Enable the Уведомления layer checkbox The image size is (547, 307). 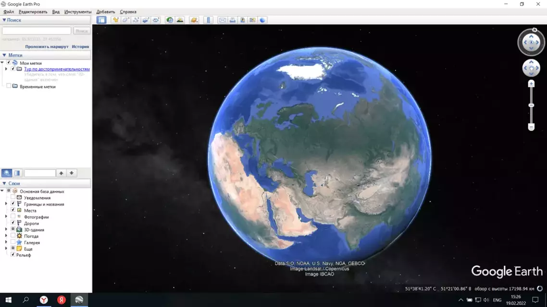coord(13,198)
